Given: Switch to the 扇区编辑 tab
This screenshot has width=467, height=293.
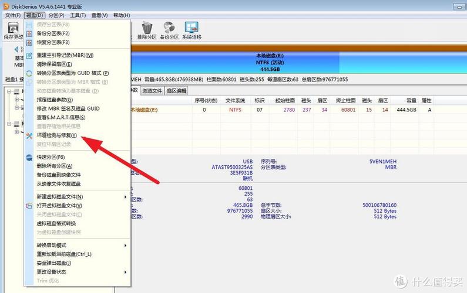Looking at the screenshot, I should [x=176, y=91].
